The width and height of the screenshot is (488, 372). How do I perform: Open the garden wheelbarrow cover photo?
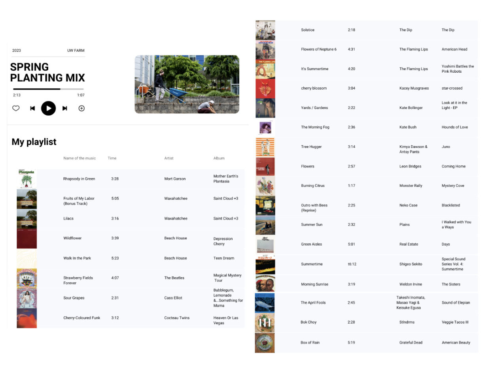[x=187, y=84]
